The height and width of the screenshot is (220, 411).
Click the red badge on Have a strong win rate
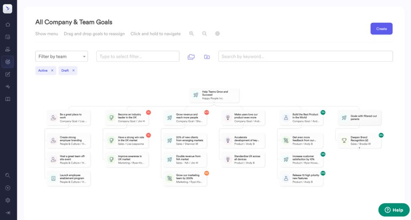click(148, 135)
